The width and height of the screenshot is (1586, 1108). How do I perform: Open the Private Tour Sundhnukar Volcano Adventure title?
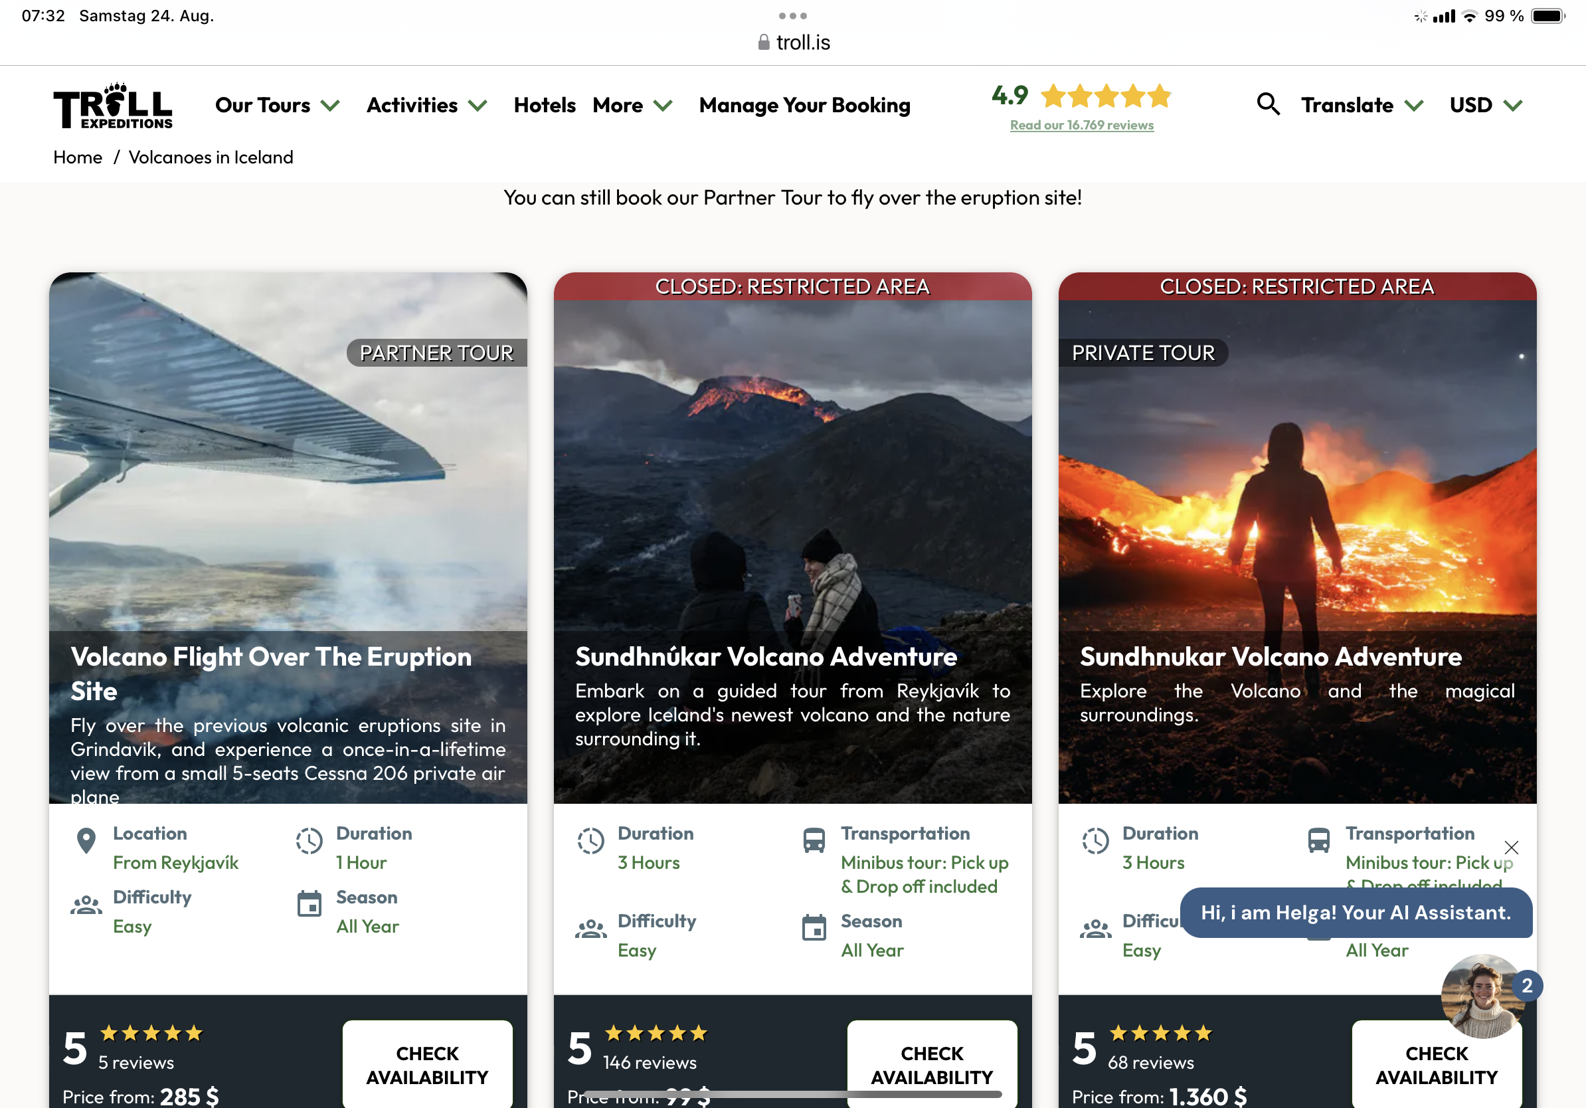pyautogui.click(x=1271, y=657)
